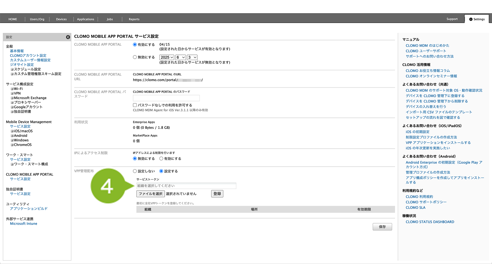This screenshot has width=492, height=277.
Task: Open サポートへのお問い合わせ方法 link
Action: coord(429,57)
